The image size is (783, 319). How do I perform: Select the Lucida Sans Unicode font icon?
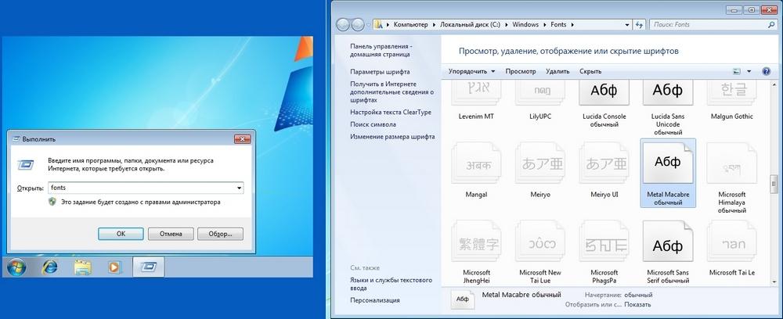tap(668, 93)
